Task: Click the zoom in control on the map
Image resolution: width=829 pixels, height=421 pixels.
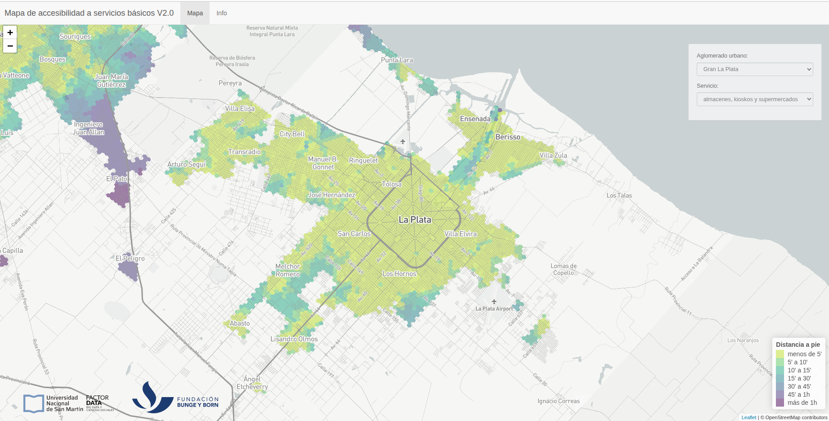Action: coord(10,32)
